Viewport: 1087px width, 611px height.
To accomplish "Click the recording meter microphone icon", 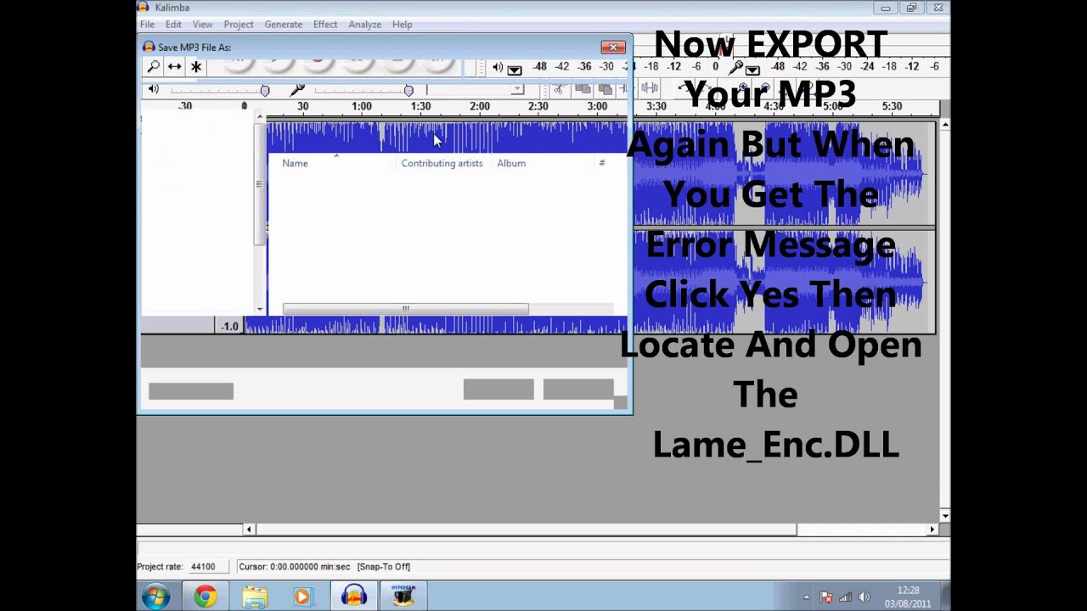I will pos(736,67).
